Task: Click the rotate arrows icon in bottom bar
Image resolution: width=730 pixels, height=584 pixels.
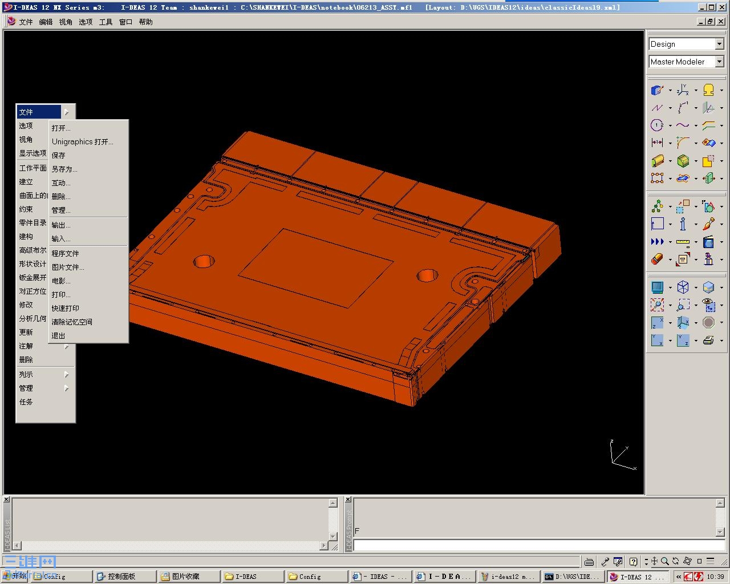Action: (x=676, y=562)
